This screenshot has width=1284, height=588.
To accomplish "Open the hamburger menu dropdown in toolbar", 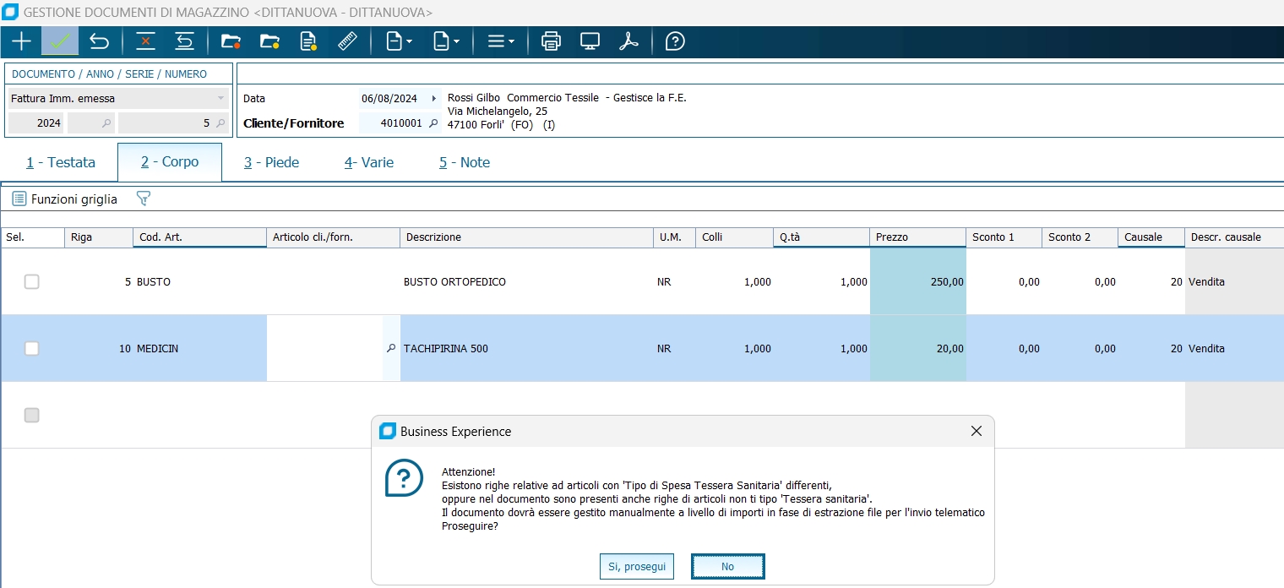I will point(501,41).
